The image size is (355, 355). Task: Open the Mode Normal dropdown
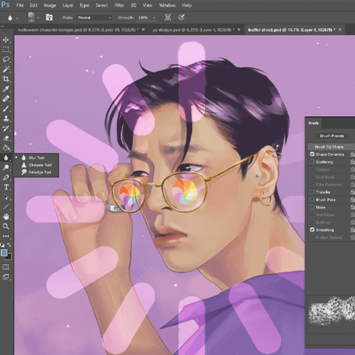point(94,18)
